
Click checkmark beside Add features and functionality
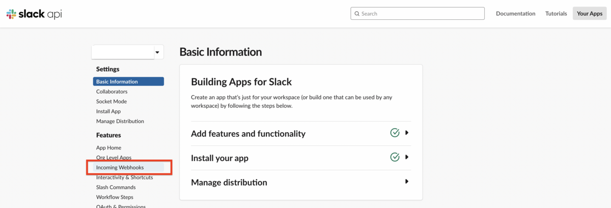[395, 133]
